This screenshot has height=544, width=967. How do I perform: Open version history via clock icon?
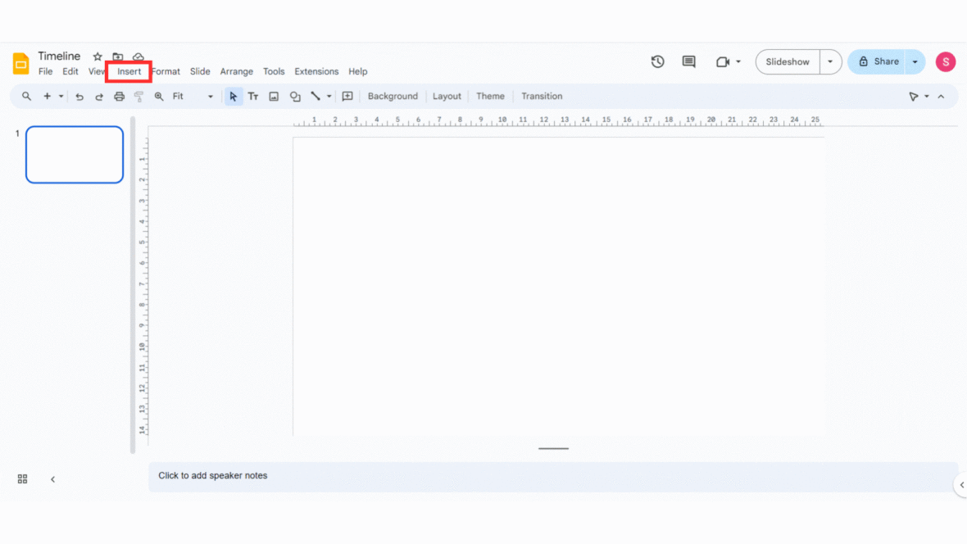pos(657,61)
